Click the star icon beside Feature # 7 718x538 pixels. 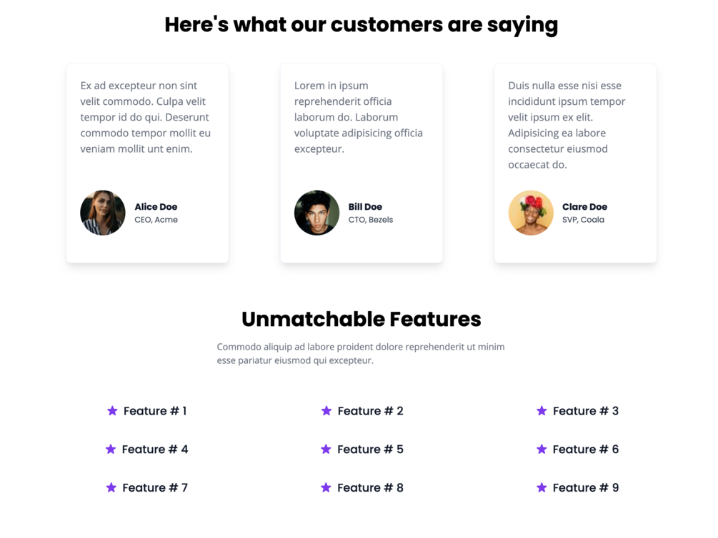pos(111,488)
